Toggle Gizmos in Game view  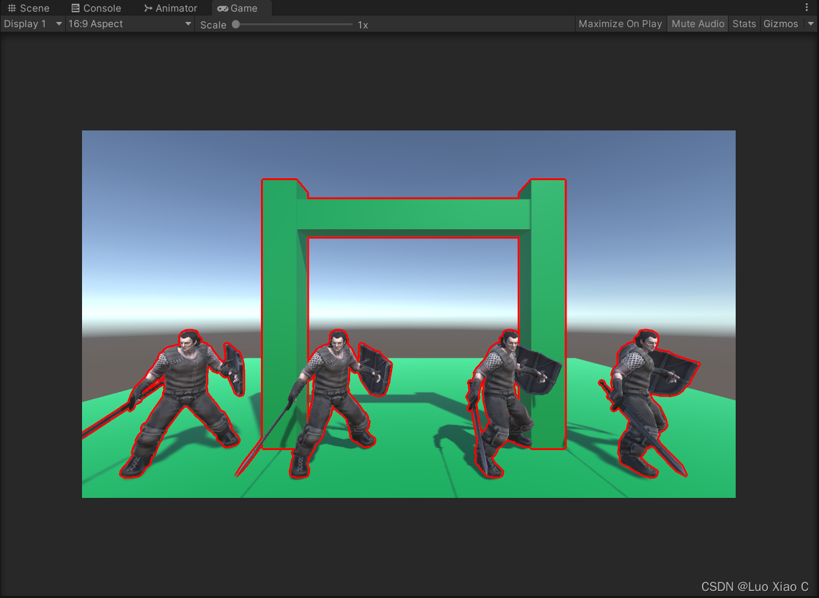tap(781, 24)
